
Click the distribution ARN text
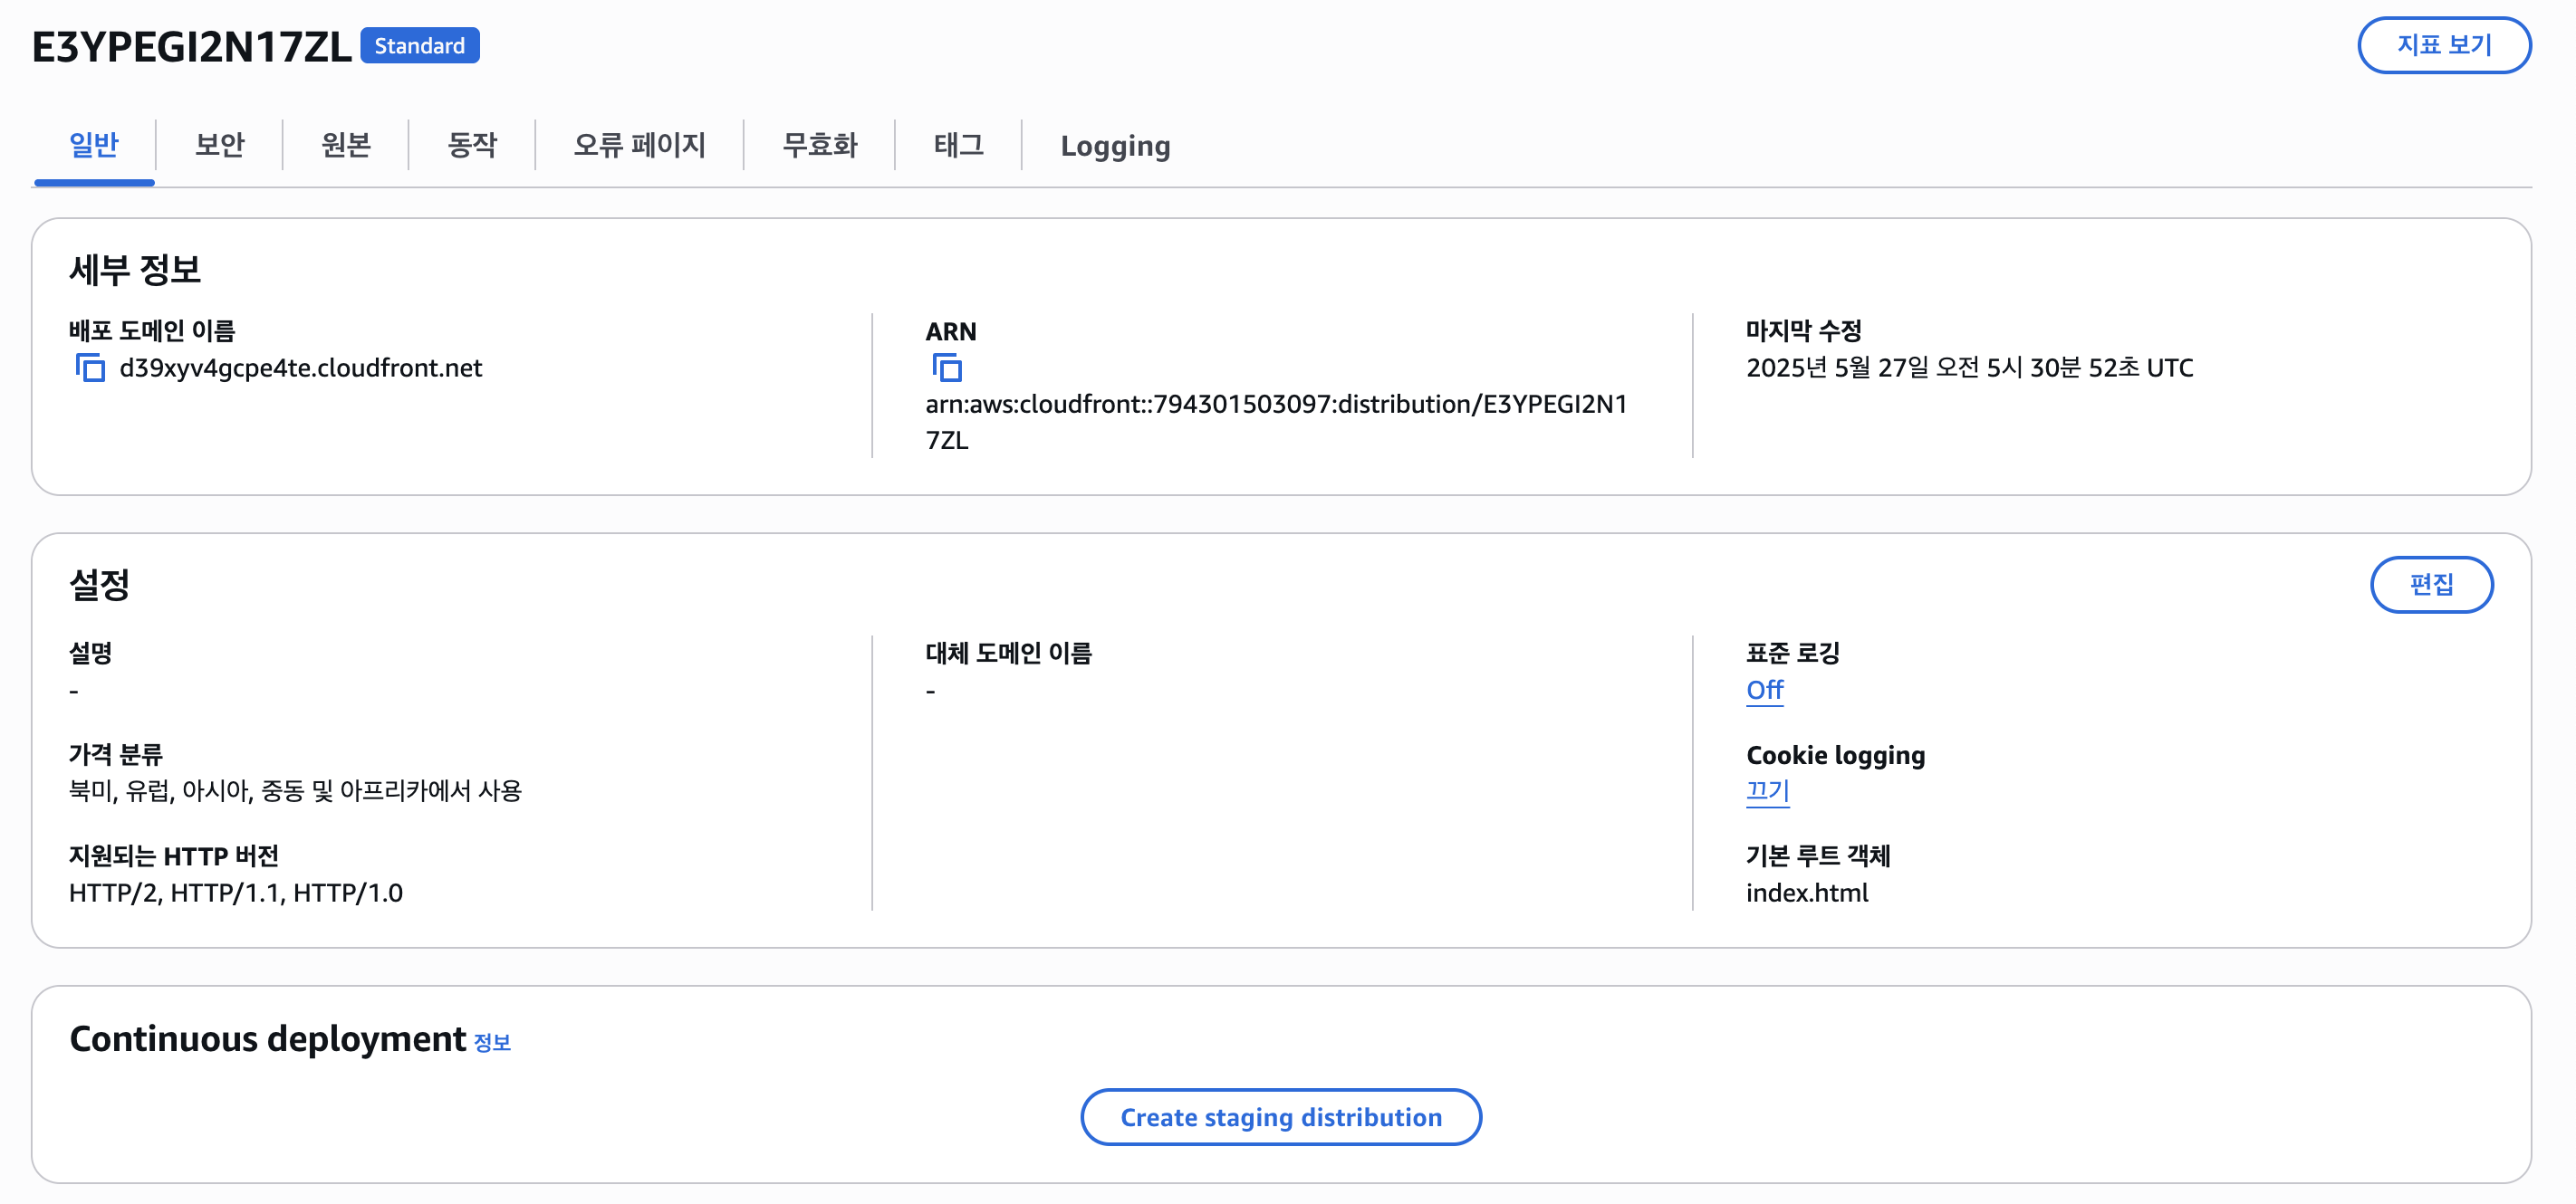1275,405
